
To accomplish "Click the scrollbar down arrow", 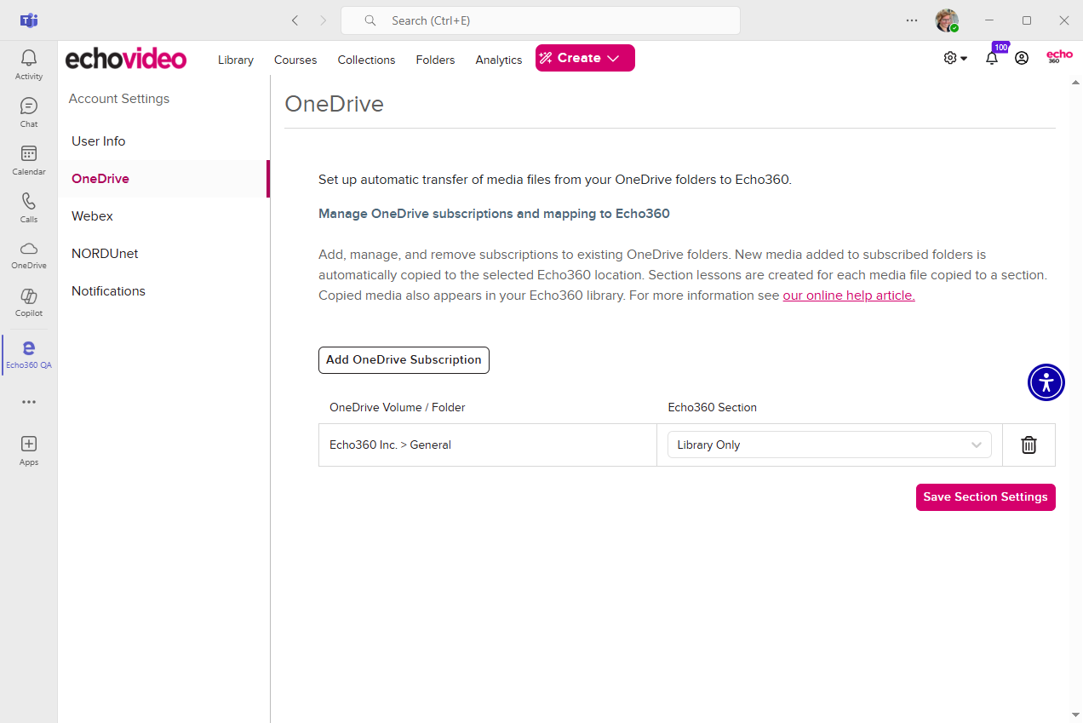I will coord(1075,714).
